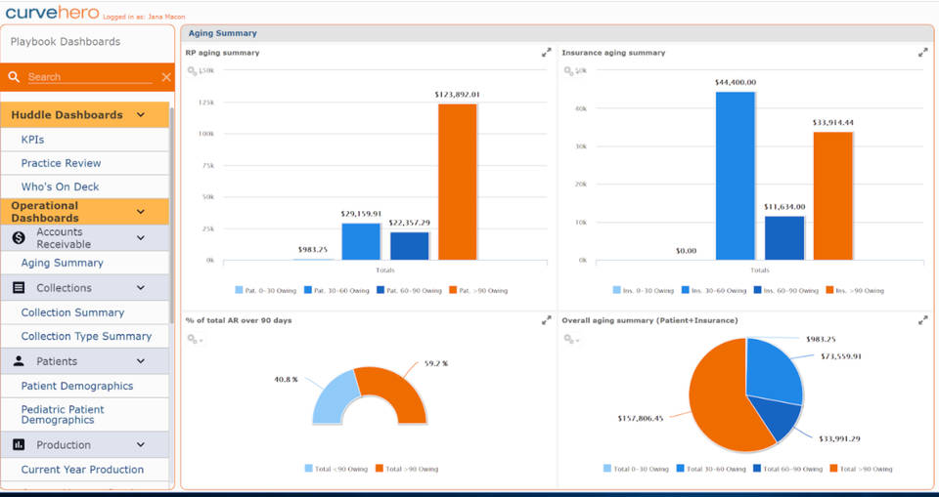This screenshot has height=497, width=939.
Task: Open Current Year Production
Action: (82, 470)
